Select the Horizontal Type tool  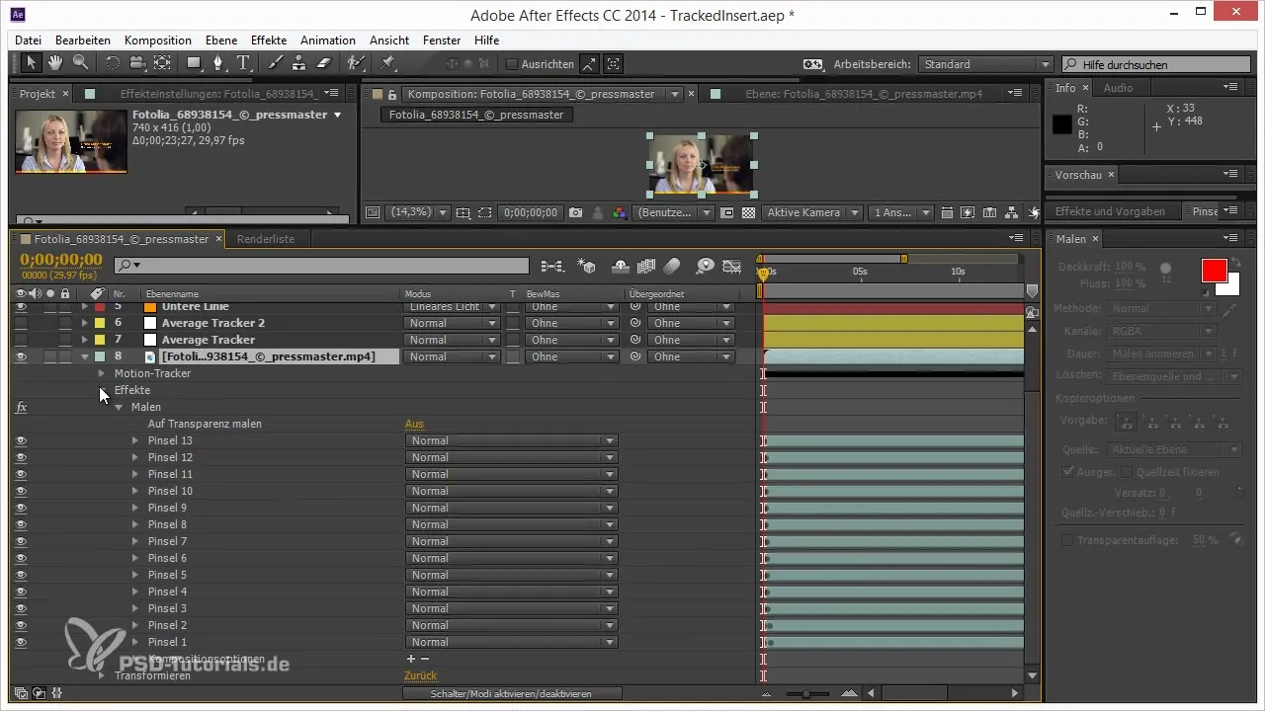pyautogui.click(x=243, y=63)
